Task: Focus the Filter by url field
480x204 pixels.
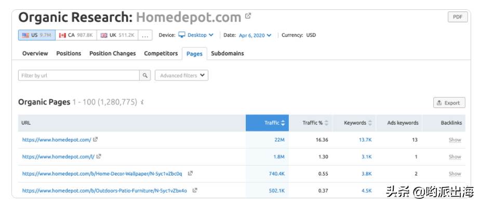Action: point(79,75)
